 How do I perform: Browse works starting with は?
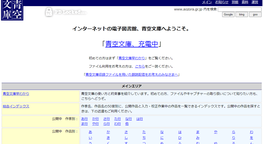tap(180, 132)
